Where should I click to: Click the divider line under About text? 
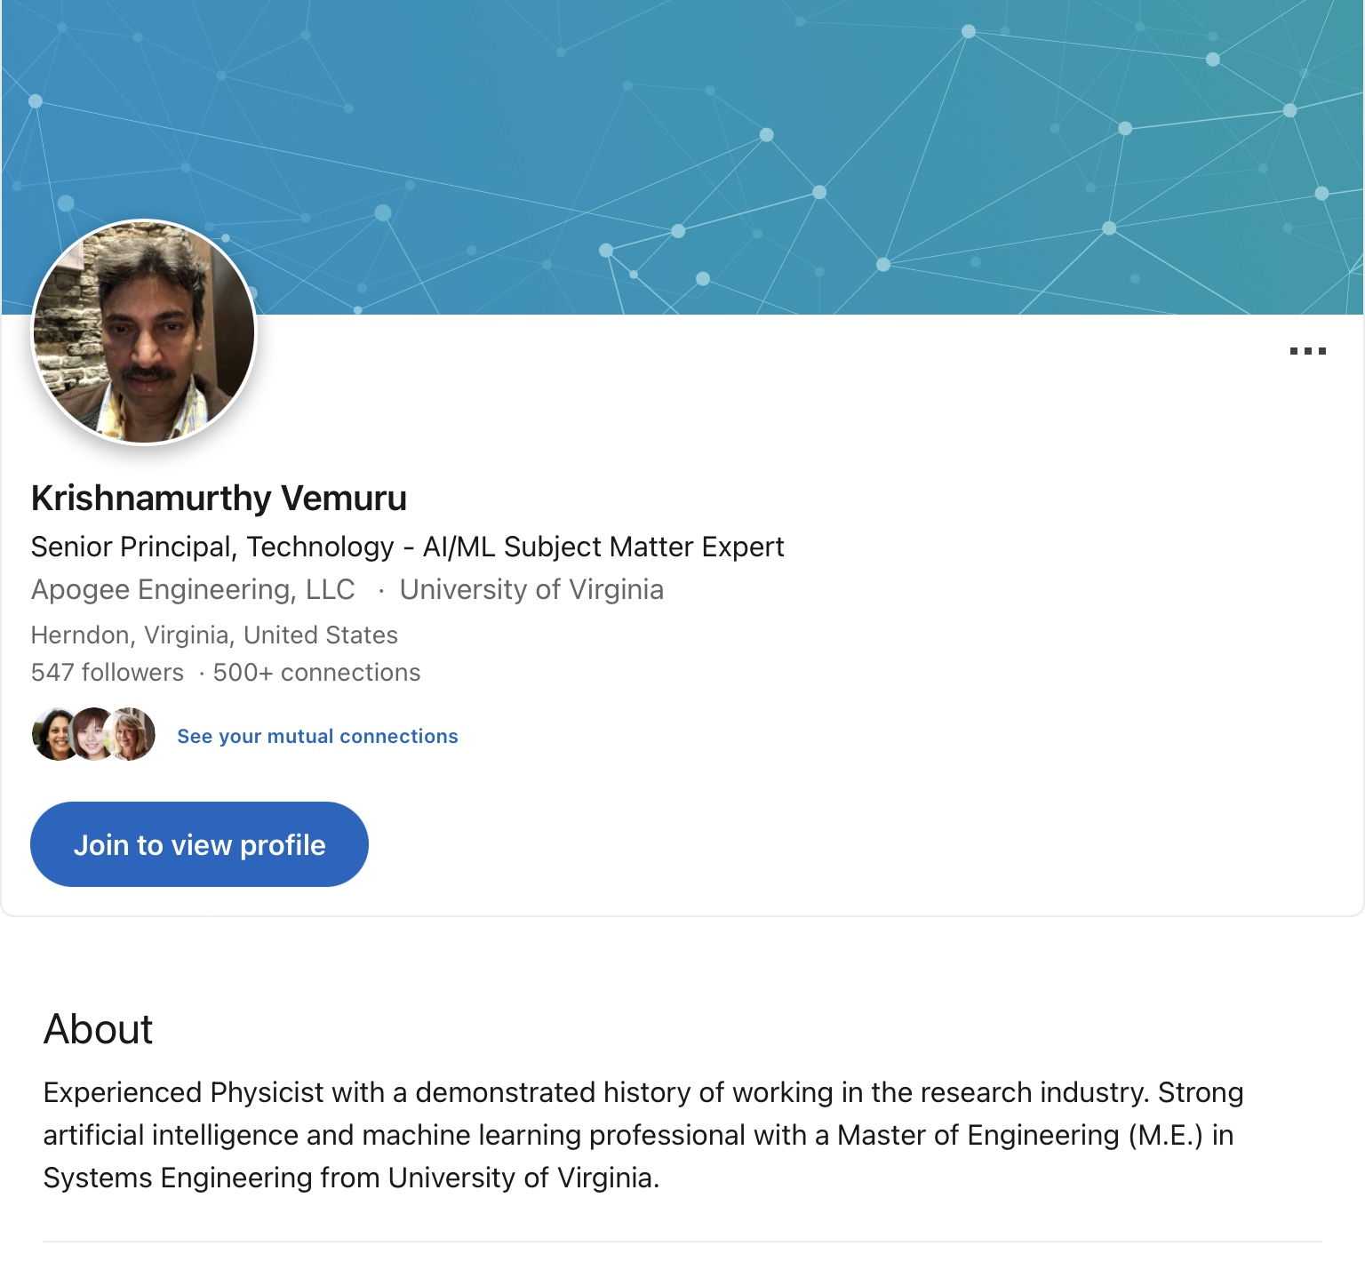682,1242
